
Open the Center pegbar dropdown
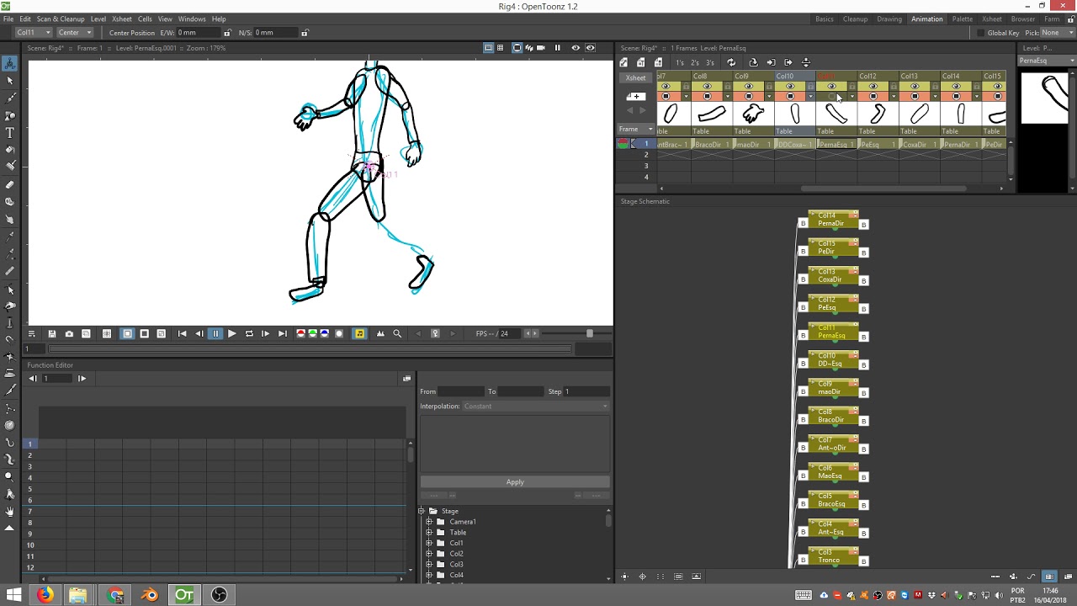coord(74,33)
